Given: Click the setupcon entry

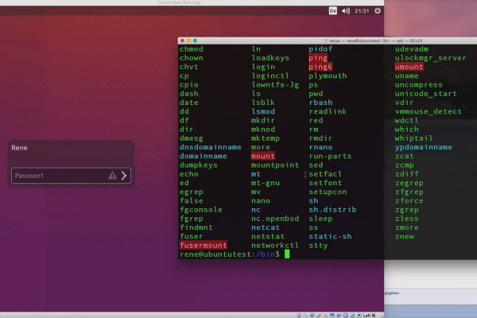Looking at the screenshot, I should (328, 192).
